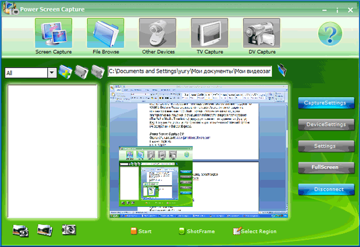360x247 pixels.
Task: Switch preview to FullScreen
Action: [326, 167]
